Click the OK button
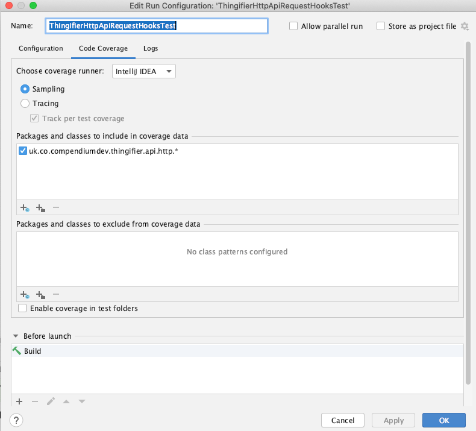Viewport: 476px width, 431px height. tap(444, 420)
